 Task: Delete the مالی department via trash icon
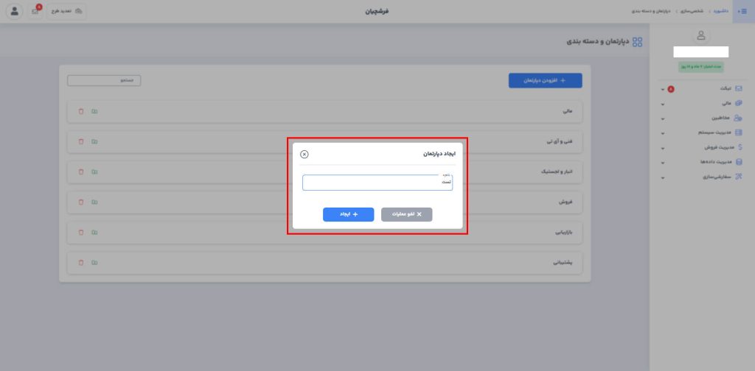81,111
